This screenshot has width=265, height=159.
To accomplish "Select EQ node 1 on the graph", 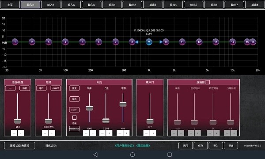I will tap(15, 42).
